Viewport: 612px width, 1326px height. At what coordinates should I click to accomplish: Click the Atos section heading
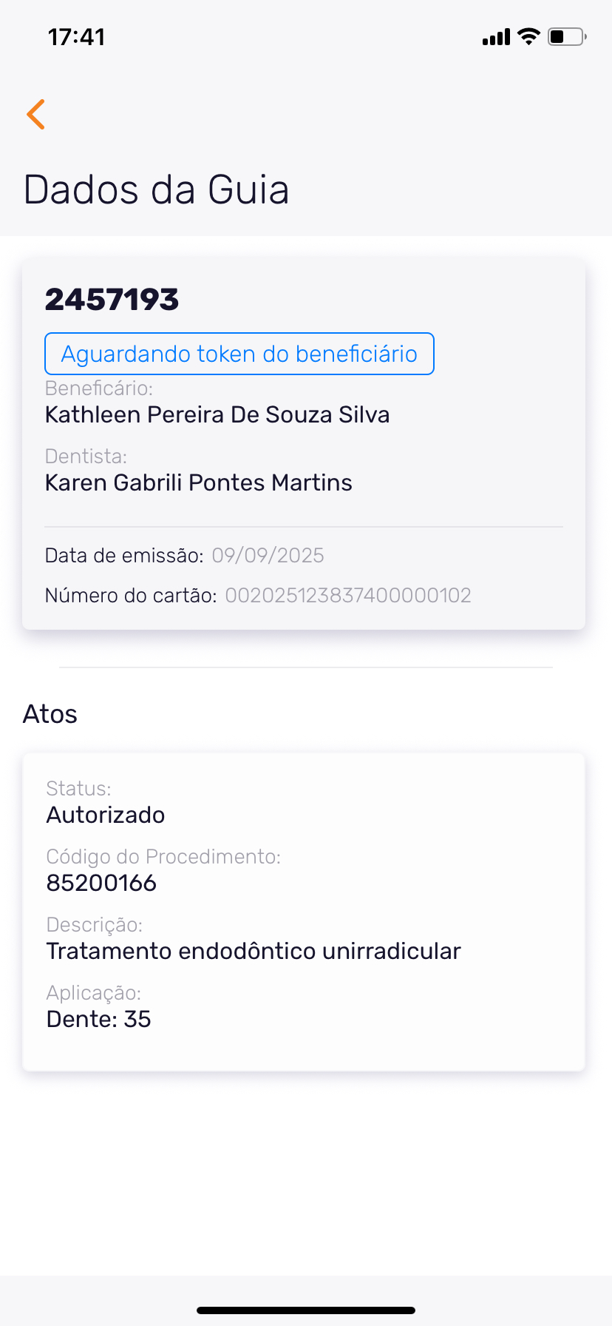[x=50, y=714]
